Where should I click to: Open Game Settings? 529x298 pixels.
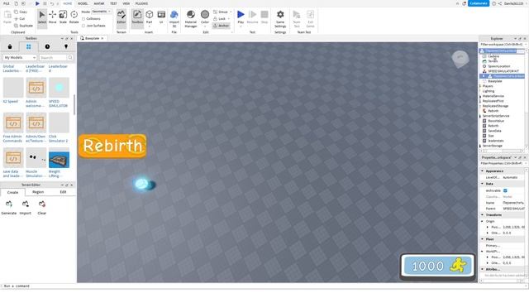coord(280,18)
